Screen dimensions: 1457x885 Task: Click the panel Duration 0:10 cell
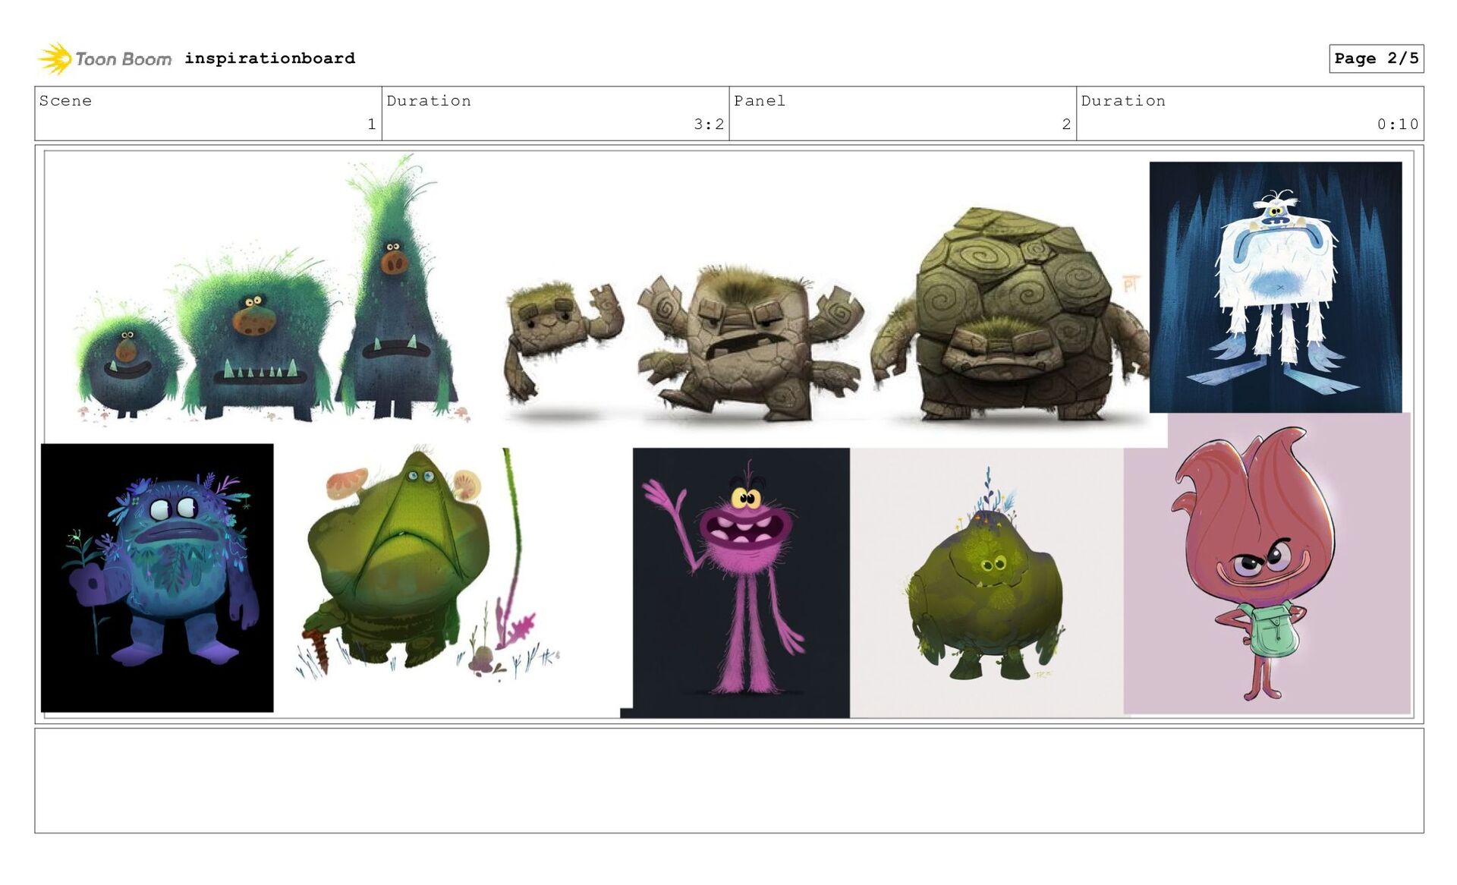(x=1249, y=113)
